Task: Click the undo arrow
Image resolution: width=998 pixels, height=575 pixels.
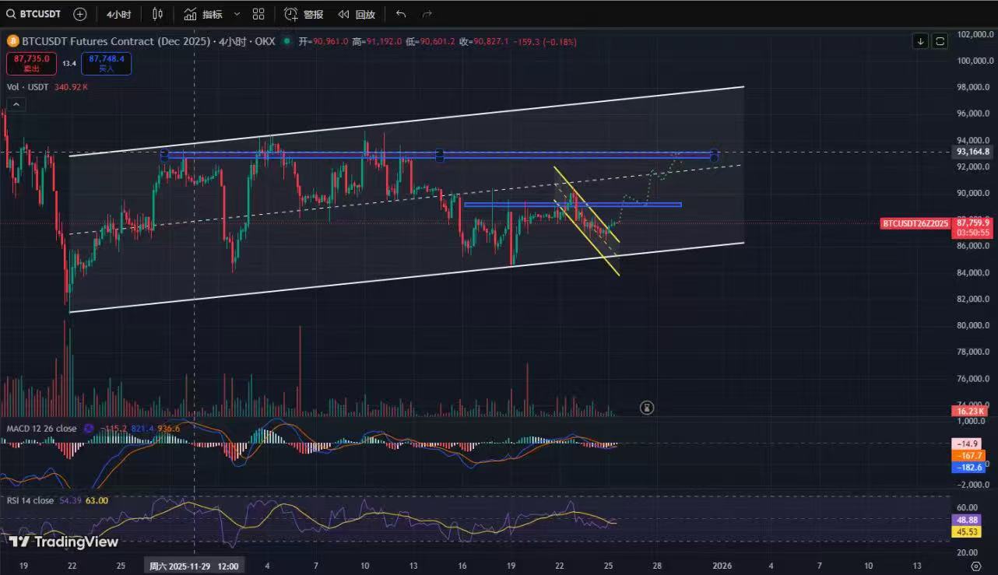Action: pos(401,14)
